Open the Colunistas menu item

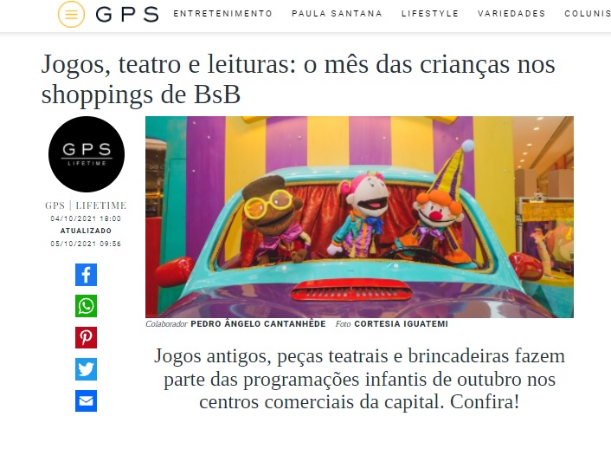[588, 14]
